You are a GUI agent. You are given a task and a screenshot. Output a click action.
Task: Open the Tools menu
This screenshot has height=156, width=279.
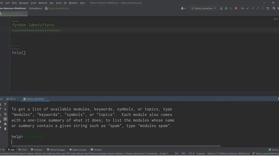[x=58, y=3]
